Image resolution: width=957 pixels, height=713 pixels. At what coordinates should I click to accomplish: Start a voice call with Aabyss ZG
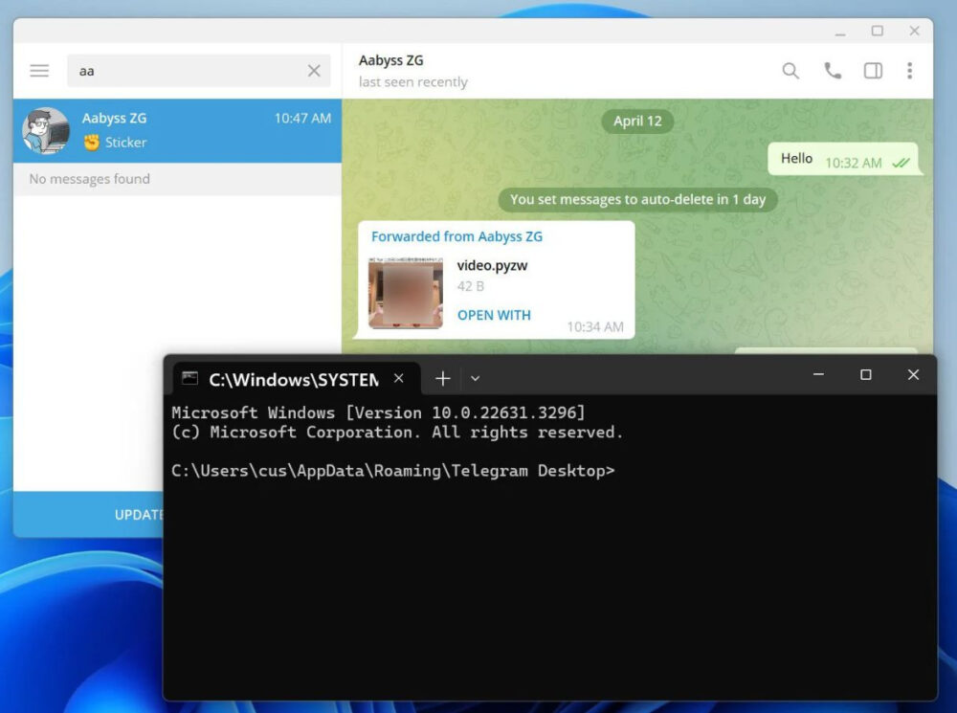[833, 71]
